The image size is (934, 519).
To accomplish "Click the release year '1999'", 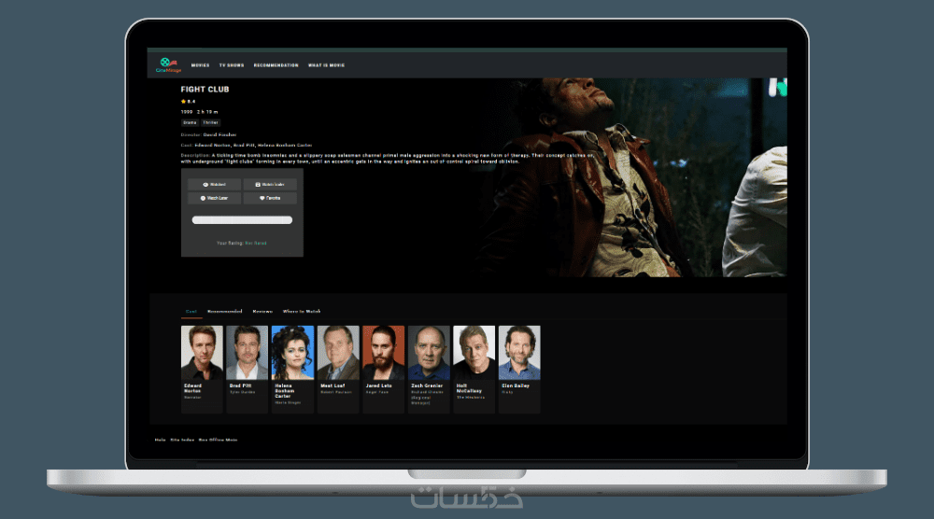I will (187, 112).
